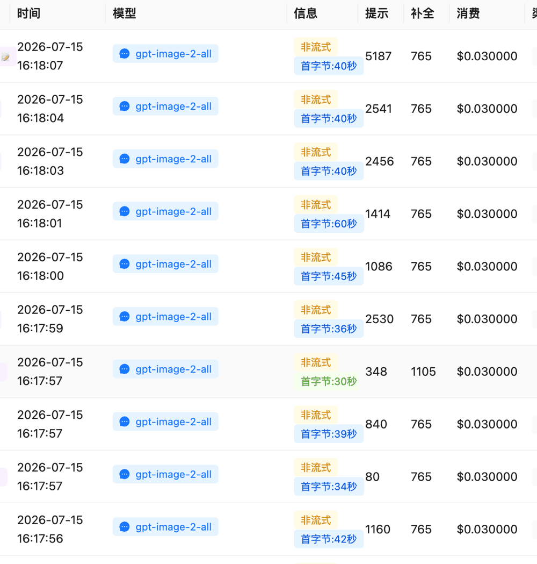Image resolution: width=537 pixels, height=564 pixels.
Task: Click the prompt value 840
Action: 376,424
